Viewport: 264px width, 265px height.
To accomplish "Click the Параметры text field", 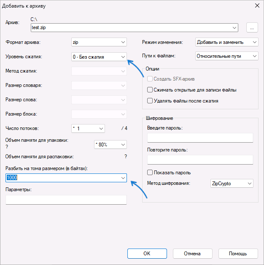I will (66, 200).
